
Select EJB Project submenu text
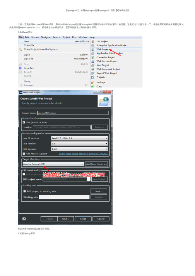coord(102,41)
